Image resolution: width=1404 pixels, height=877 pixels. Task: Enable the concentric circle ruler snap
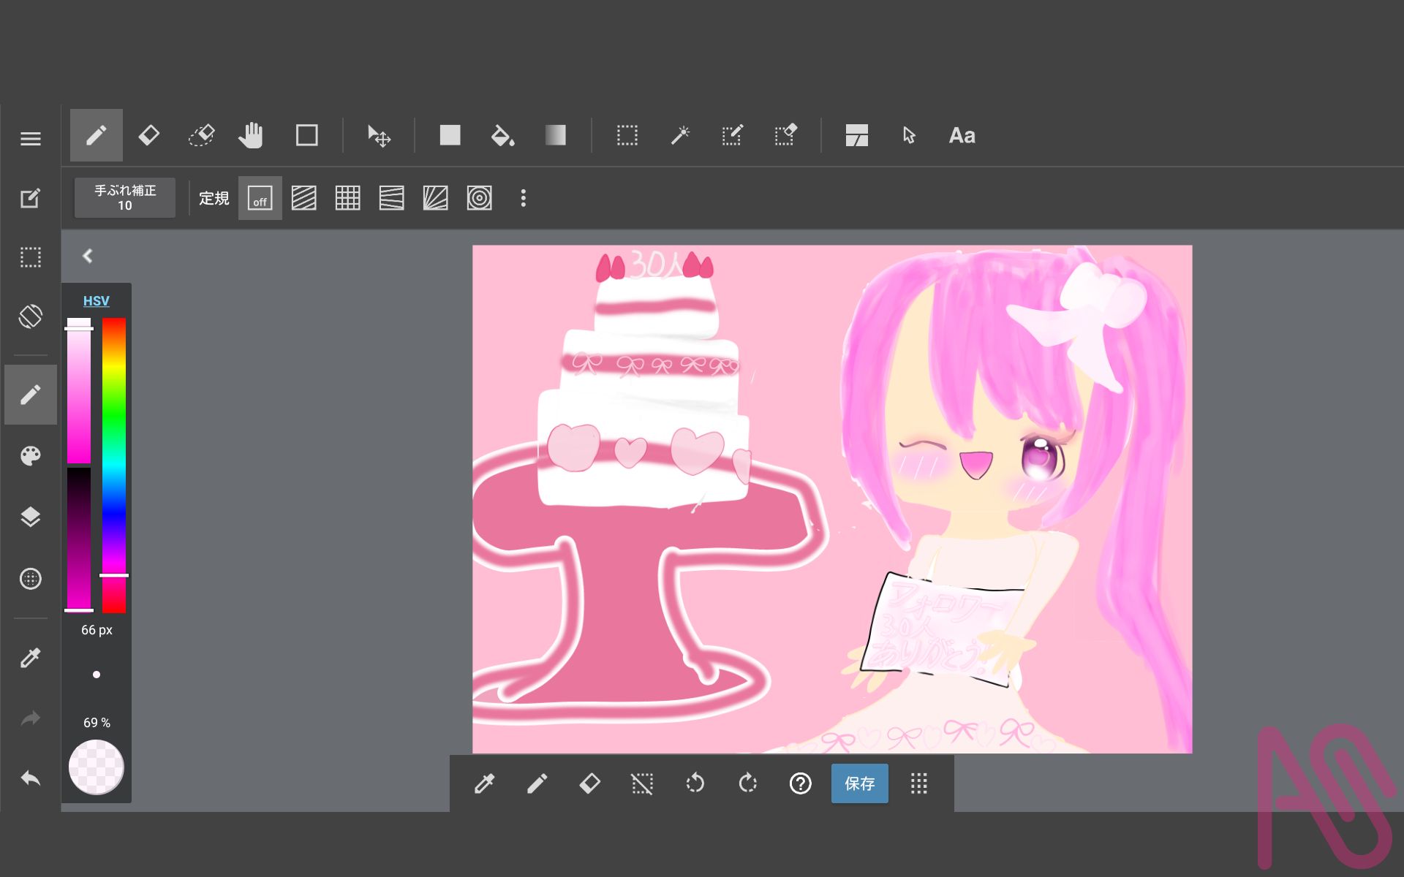pyautogui.click(x=479, y=198)
